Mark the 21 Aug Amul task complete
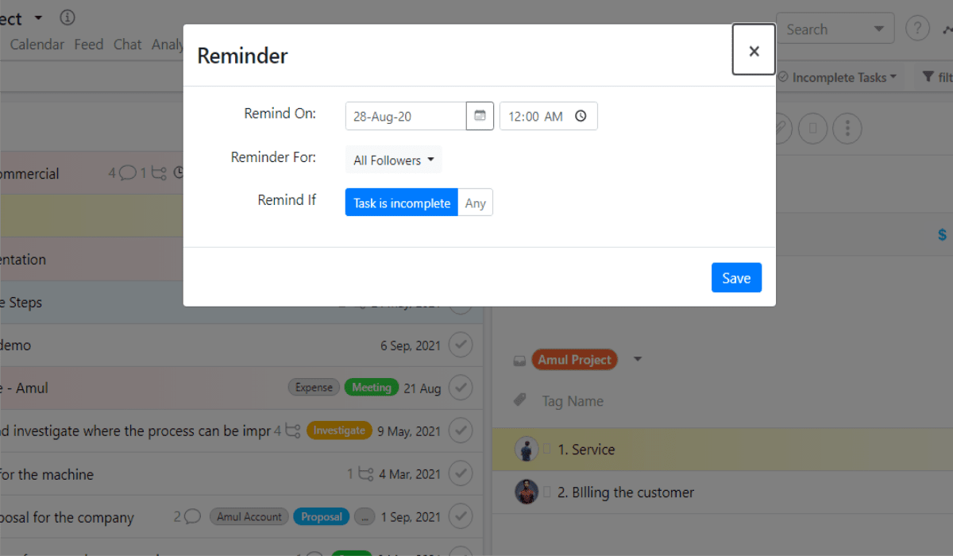Image resolution: width=953 pixels, height=556 pixels. click(461, 388)
